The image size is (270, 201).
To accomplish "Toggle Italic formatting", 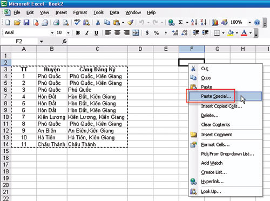I will pyautogui.click(x=87, y=33).
